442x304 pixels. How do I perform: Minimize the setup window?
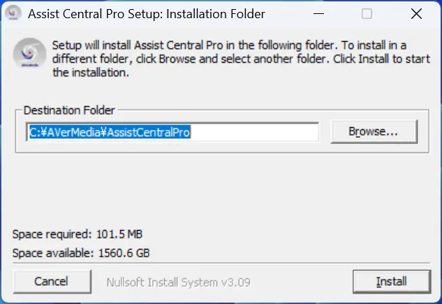318,13
